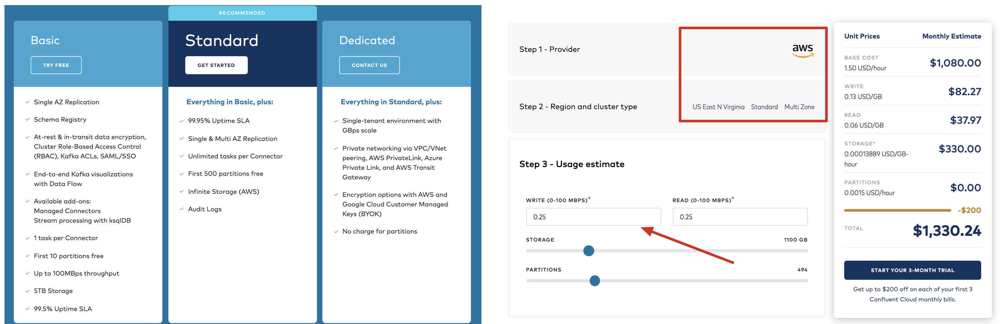
Task: Click the RECOMMENDED banner above Standard
Action: (242, 13)
